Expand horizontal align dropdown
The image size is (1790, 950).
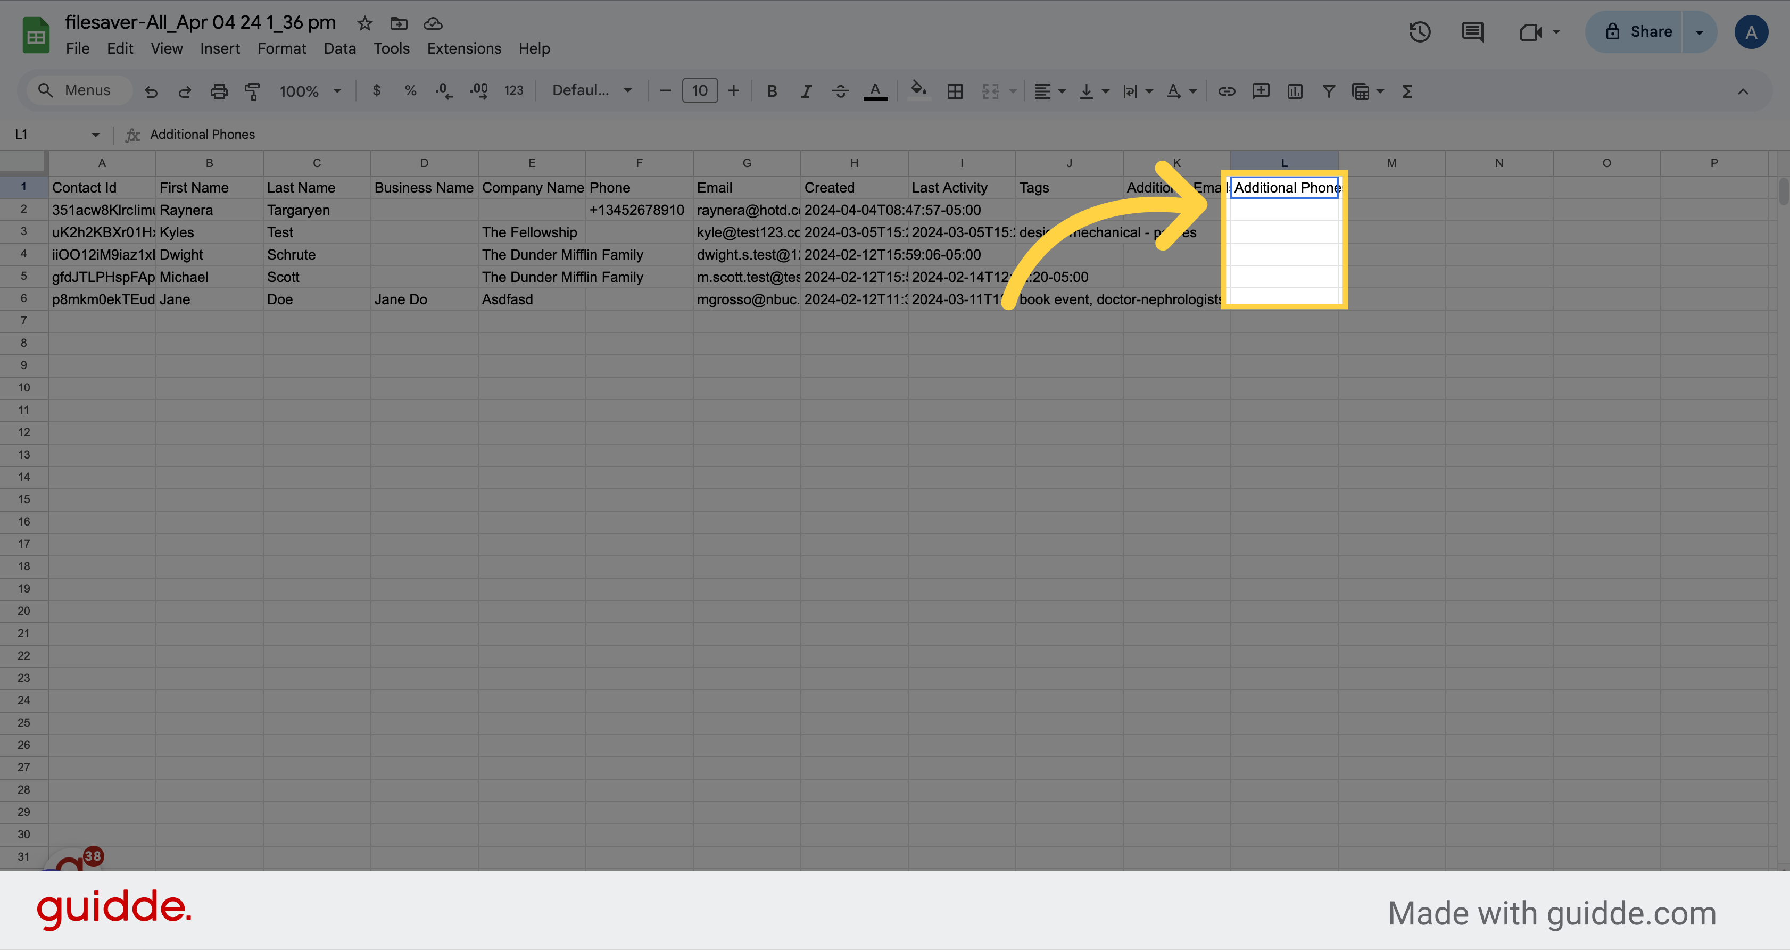pyautogui.click(x=1062, y=91)
